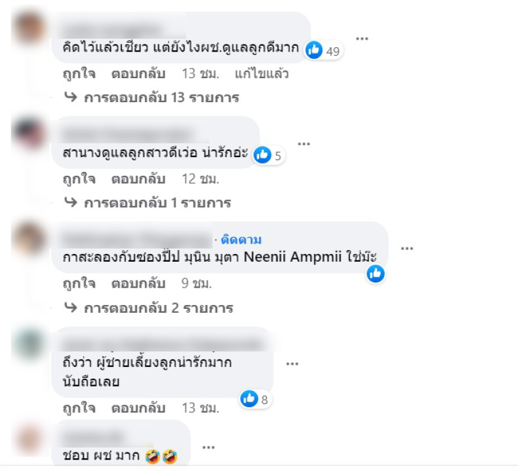Expand การตอบกลับ 13 รายการ replies
This screenshot has width=518, height=473.
[x=152, y=98]
